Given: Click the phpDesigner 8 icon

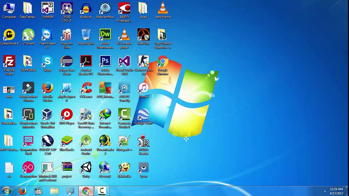Looking at the screenshot, I should tap(67, 92).
